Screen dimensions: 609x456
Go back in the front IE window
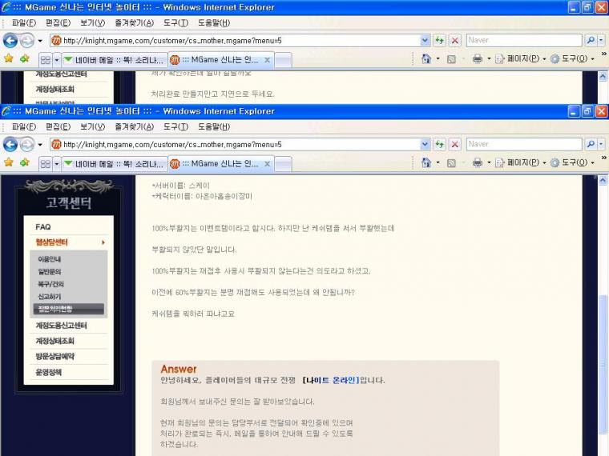coord(10,144)
